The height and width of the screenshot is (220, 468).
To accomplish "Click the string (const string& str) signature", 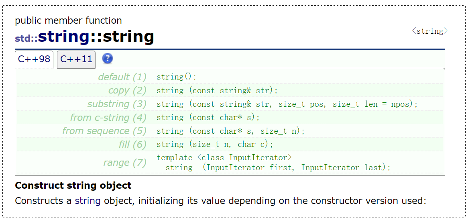I will [217, 90].
